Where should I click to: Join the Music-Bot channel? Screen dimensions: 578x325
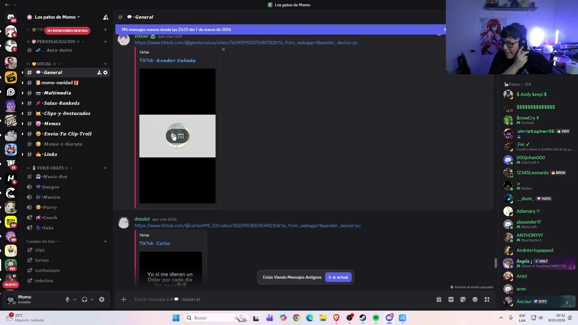[67, 177]
